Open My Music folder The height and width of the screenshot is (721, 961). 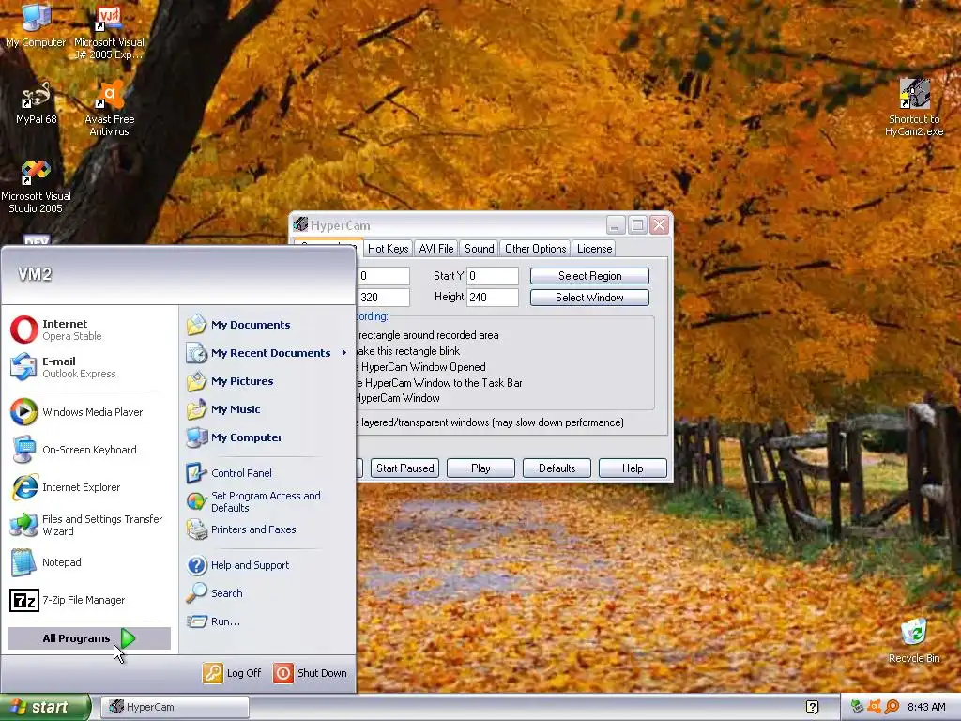[267, 409]
